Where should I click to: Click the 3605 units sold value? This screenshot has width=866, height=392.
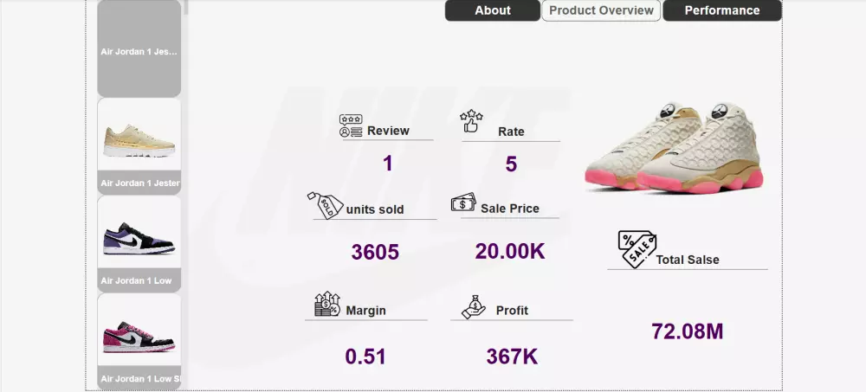(375, 253)
